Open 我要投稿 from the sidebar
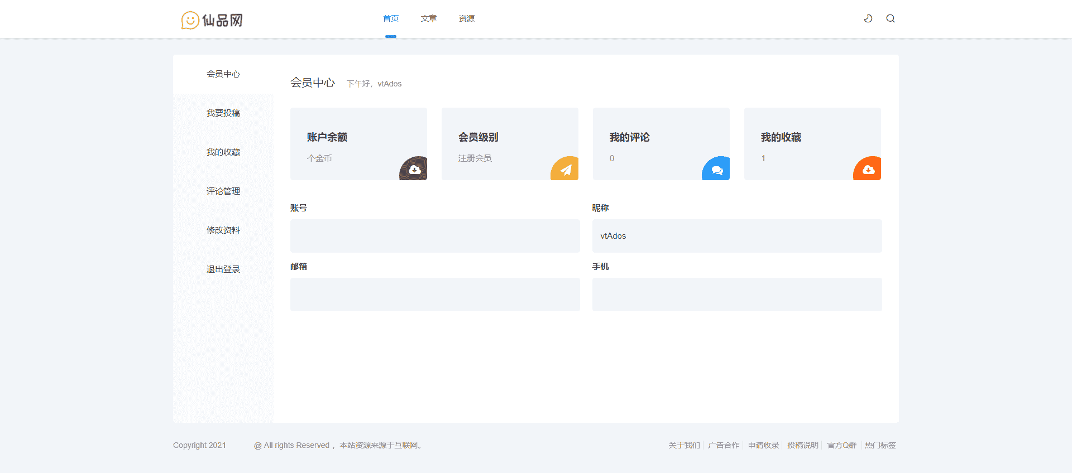 (x=223, y=113)
